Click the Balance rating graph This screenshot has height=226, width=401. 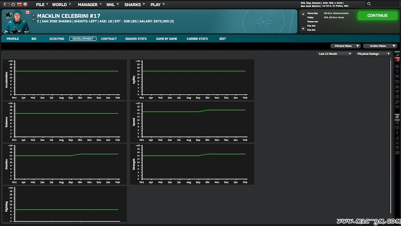(65, 122)
